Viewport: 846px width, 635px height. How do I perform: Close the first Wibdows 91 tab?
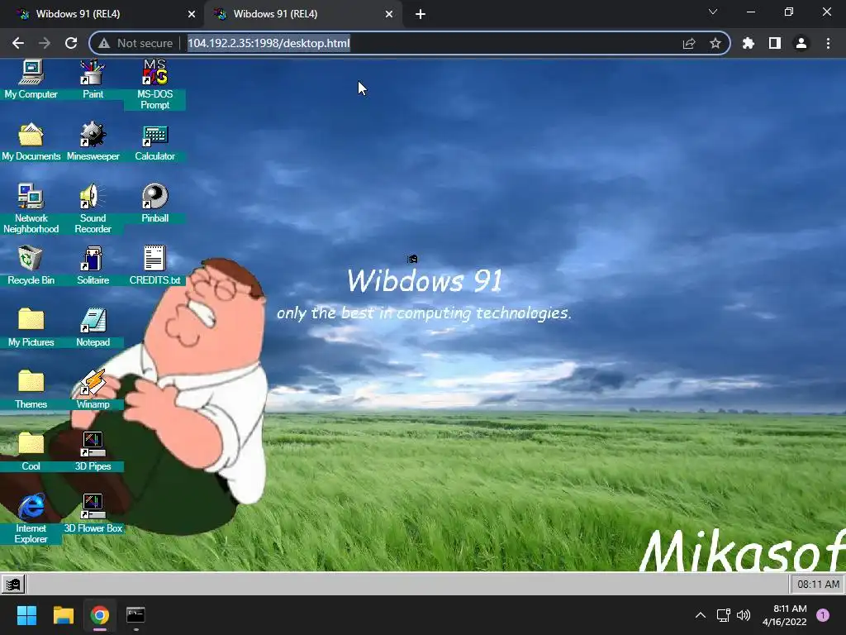[192, 14]
